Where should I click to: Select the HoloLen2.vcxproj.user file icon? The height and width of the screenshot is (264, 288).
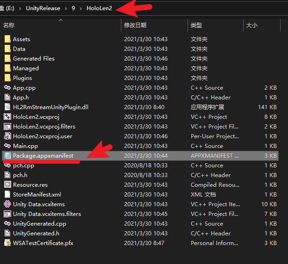7,136
